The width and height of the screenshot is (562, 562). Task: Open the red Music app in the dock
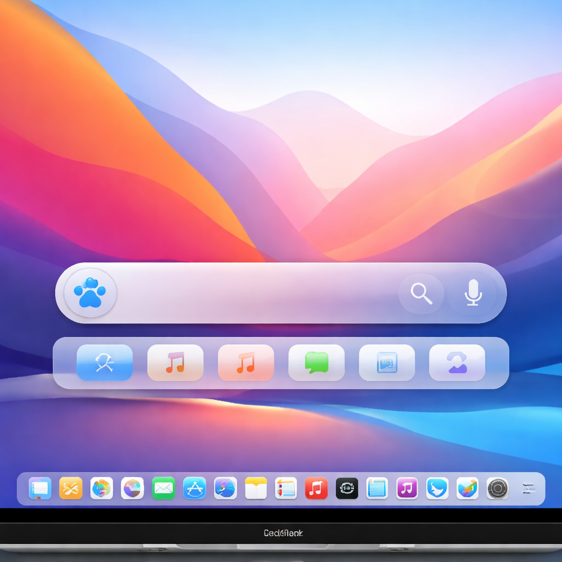316,488
